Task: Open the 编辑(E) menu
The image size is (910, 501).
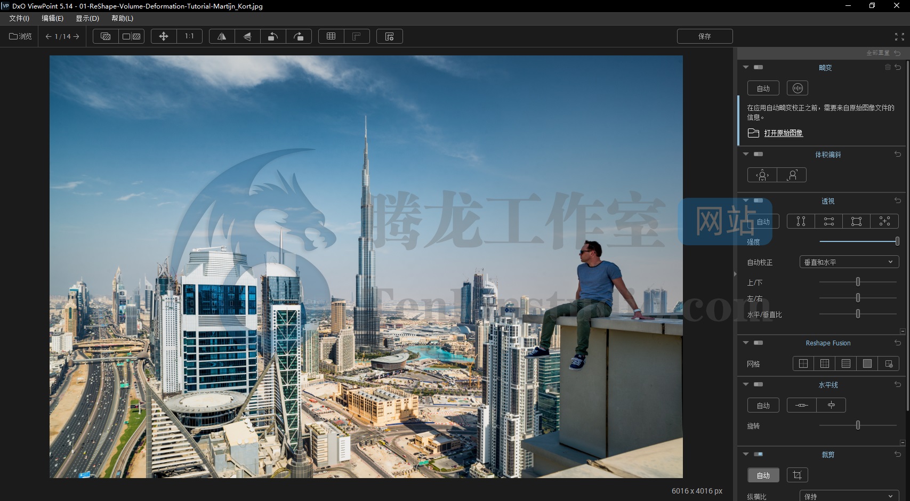Action: point(52,18)
